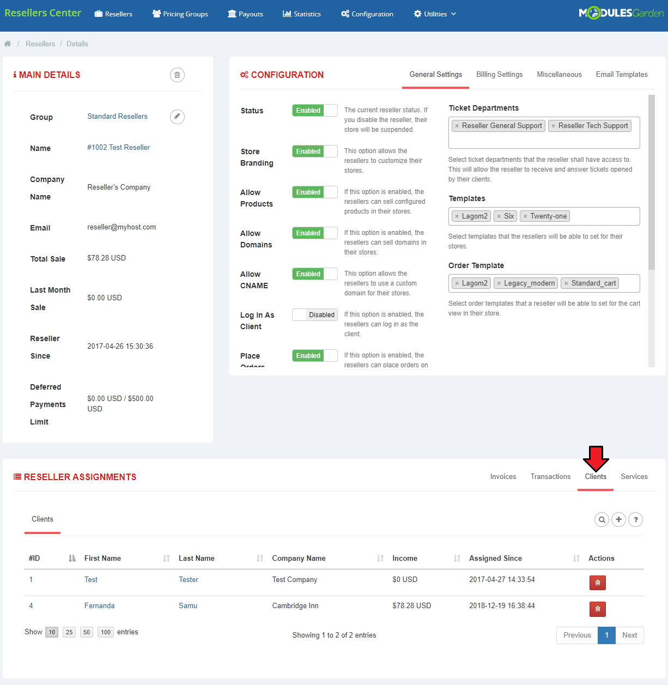Screen dimensions: 668x685
Task: Enable Log In As Client switch
Action: [x=315, y=315]
